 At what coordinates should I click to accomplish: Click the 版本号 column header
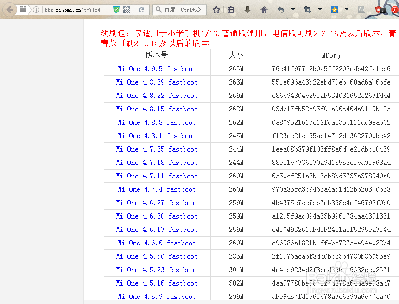[x=157, y=55]
